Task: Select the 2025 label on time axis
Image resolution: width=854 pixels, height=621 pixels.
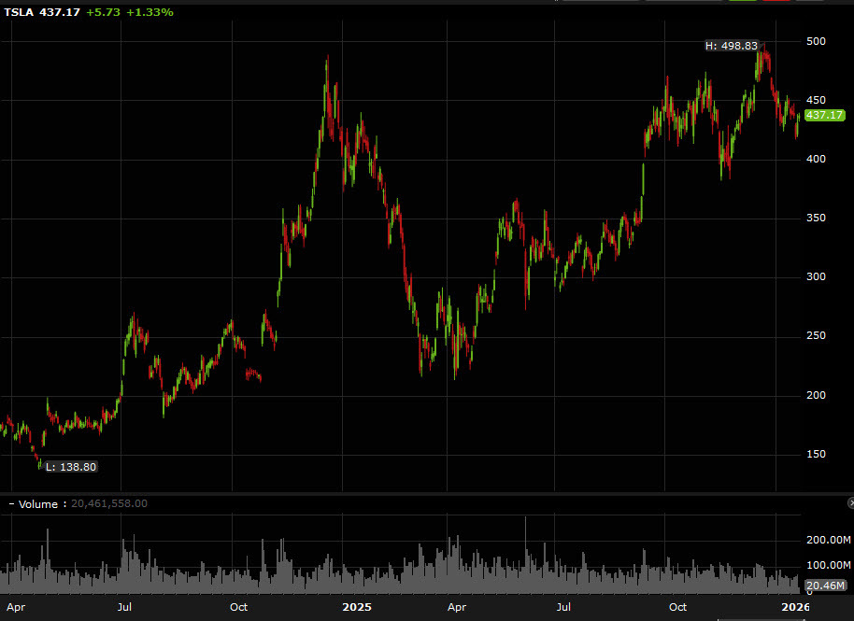Action: click(357, 607)
